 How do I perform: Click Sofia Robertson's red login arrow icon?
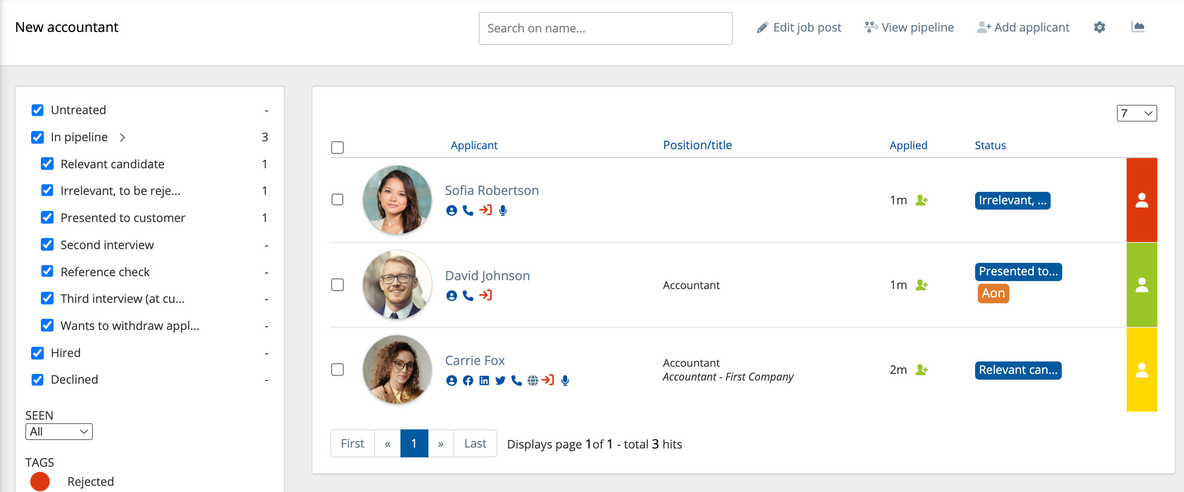(485, 210)
